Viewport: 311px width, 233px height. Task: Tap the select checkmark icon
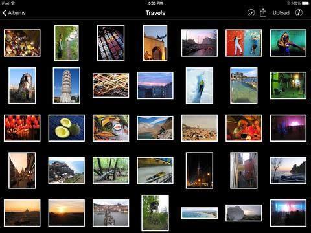coord(251,13)
